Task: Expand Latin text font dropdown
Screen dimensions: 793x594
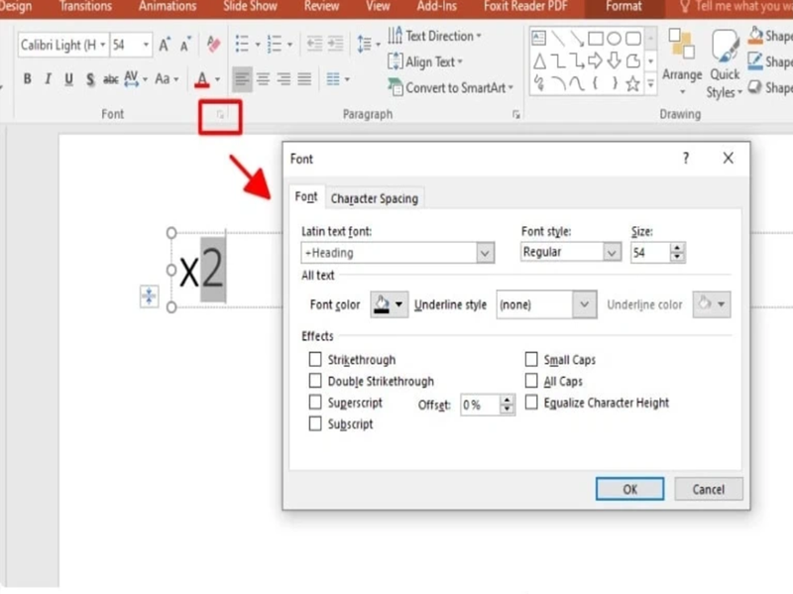Action: click(x=485, y=253)
